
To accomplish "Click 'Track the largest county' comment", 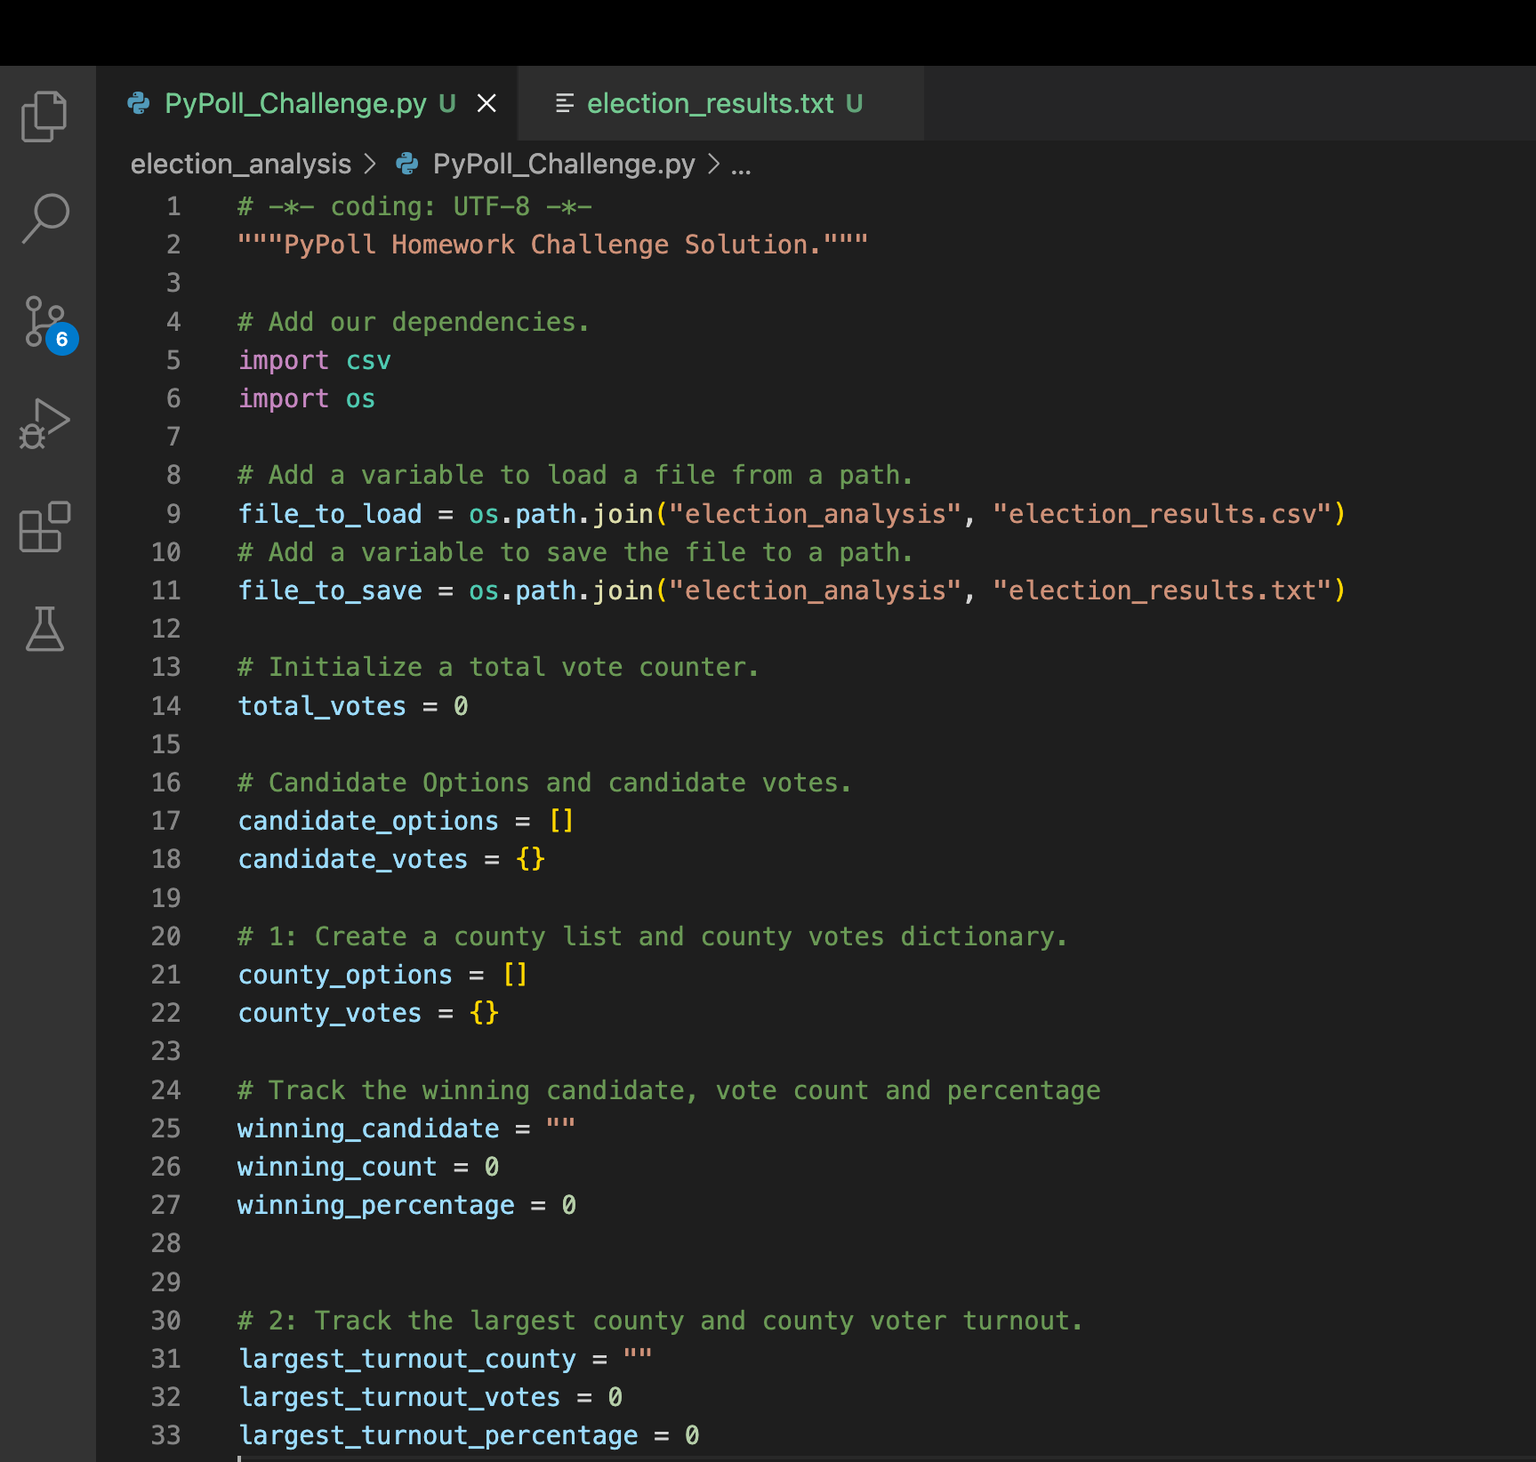I will click(x=660, y=1321).
